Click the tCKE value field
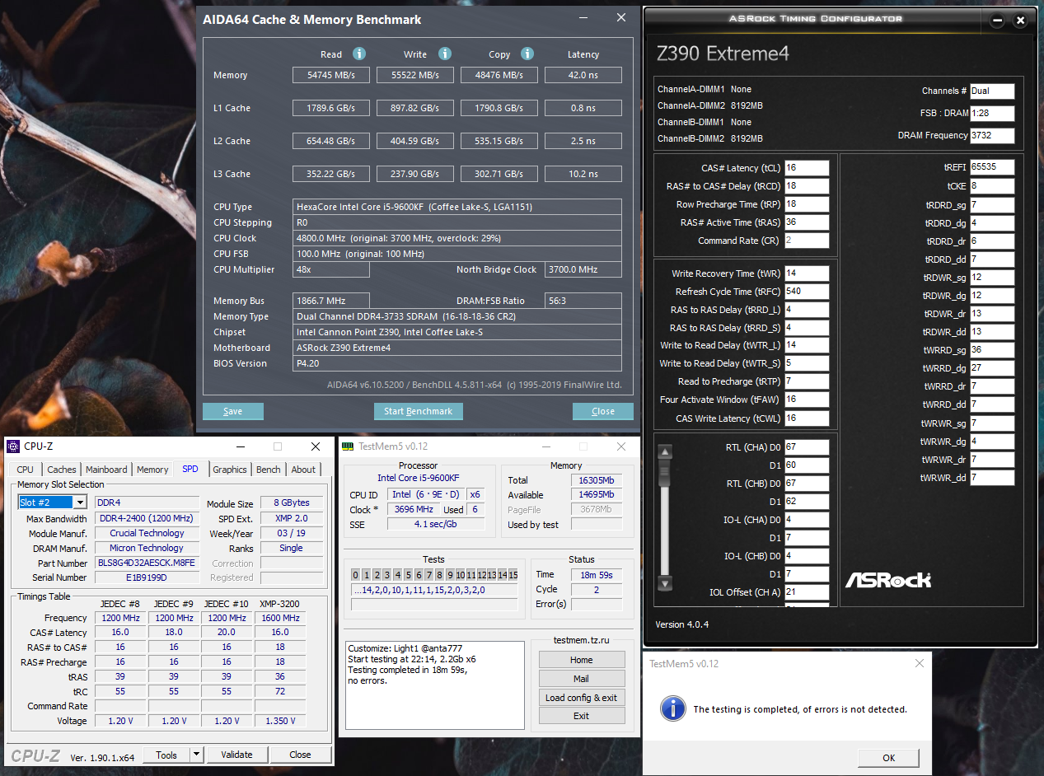The height and width of the screenshot is (776, 1044). point(992,186)
